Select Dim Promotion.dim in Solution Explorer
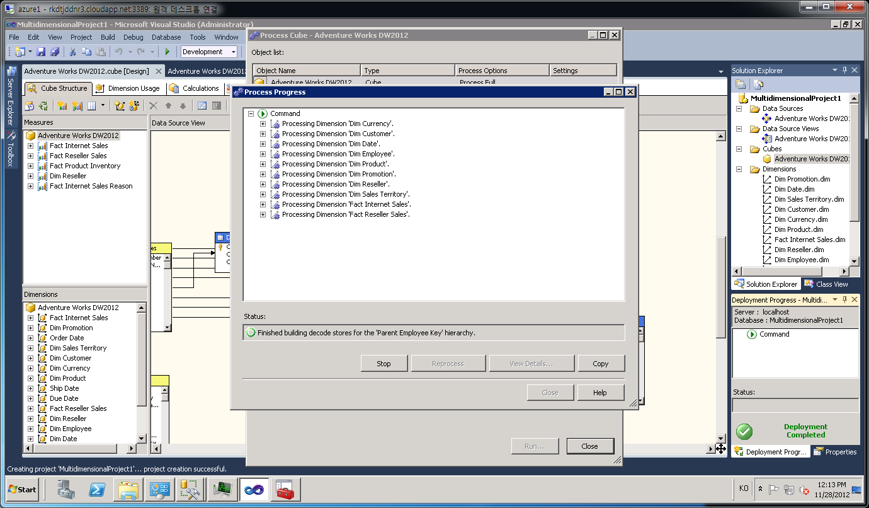The height and width of the screenshot is (508, 869). 802,179
